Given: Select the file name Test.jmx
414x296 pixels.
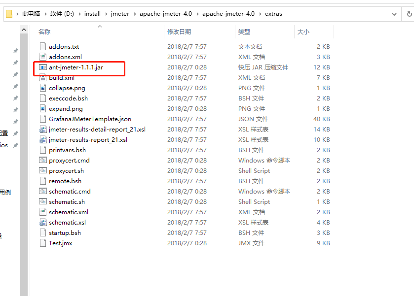Looking at the screenshot, I should coord(61,243).
